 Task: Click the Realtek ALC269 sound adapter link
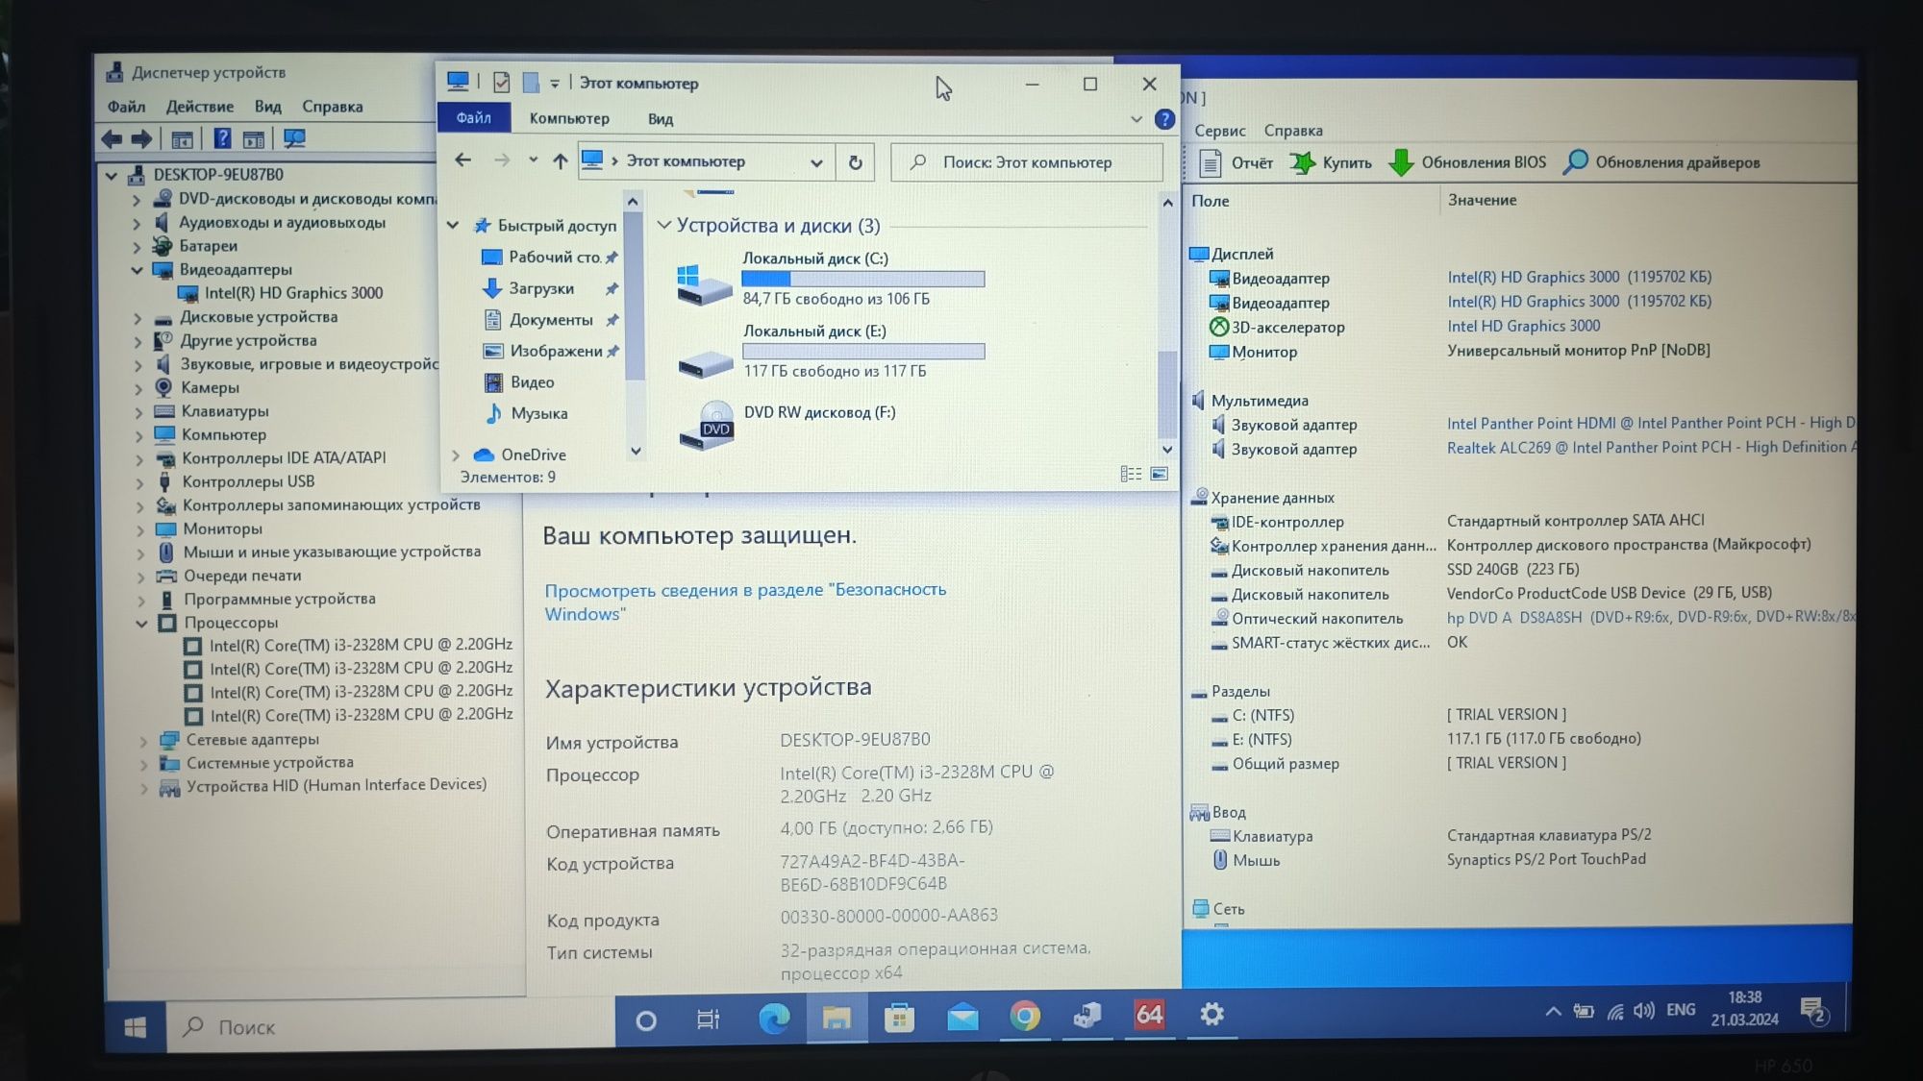[x=1651, y=448]
